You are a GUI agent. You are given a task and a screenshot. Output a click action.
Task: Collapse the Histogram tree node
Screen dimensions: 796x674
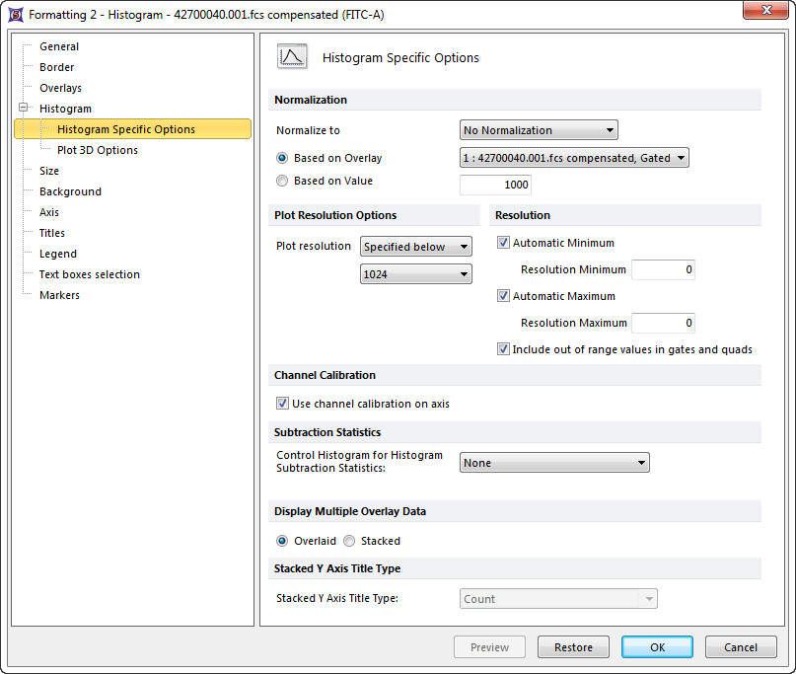(x=23, y=109)
